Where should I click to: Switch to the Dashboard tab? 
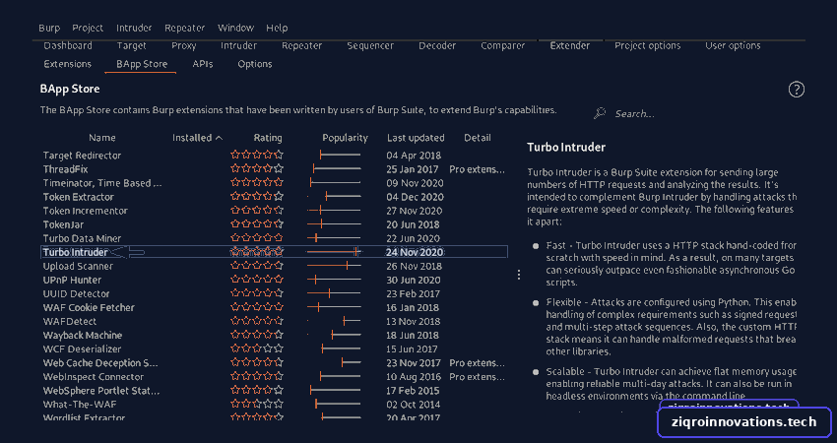[68, 46]
